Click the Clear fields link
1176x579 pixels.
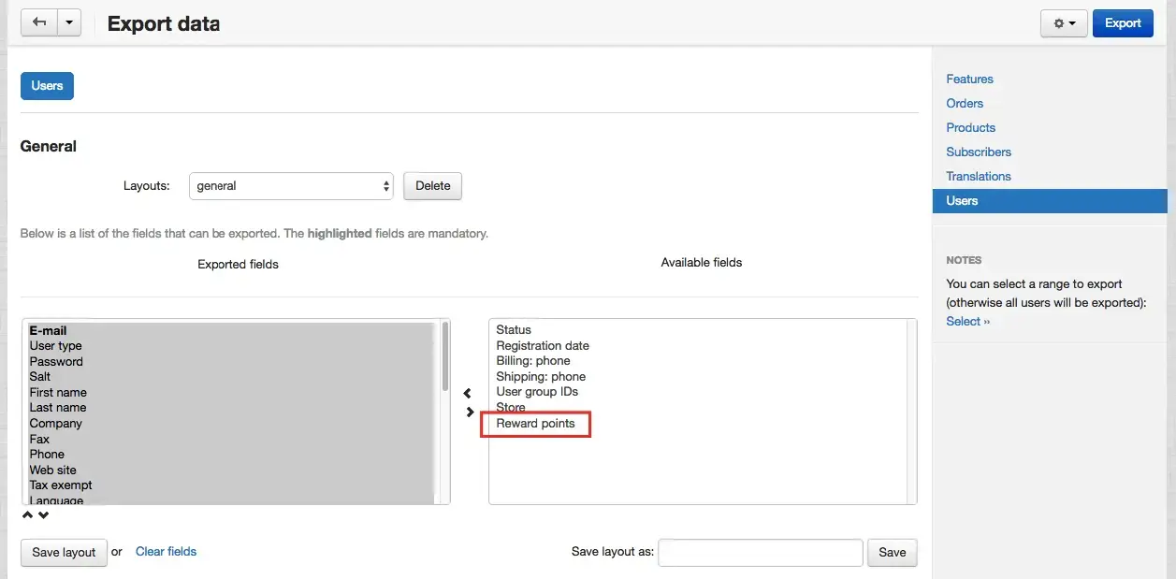166,552
